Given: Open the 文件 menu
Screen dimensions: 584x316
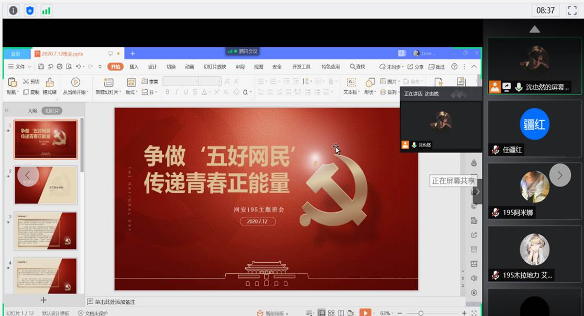Looking at the screenshot, I should (18, 67).
